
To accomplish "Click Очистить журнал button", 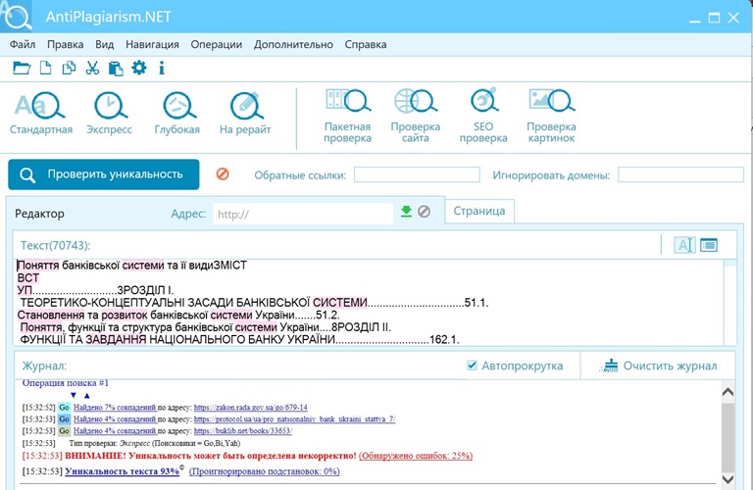I will point(659,366).
